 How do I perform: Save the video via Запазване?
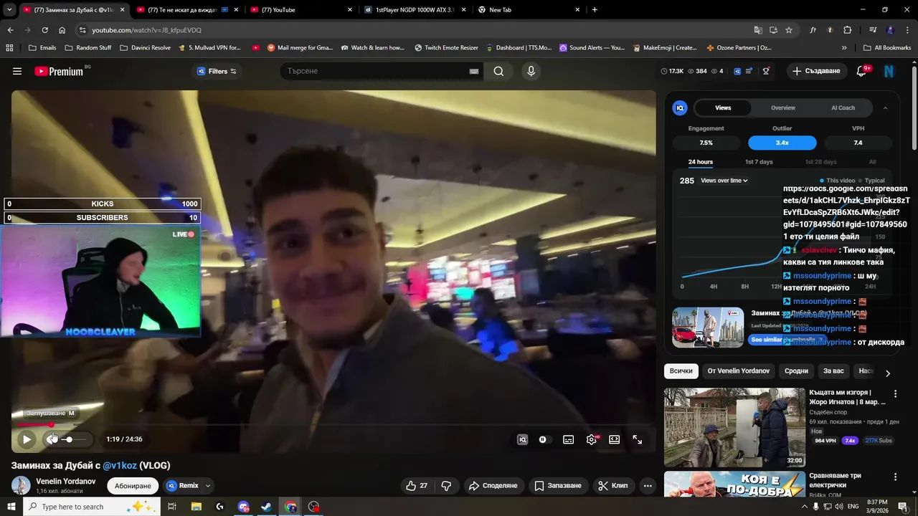pos(557,485)
